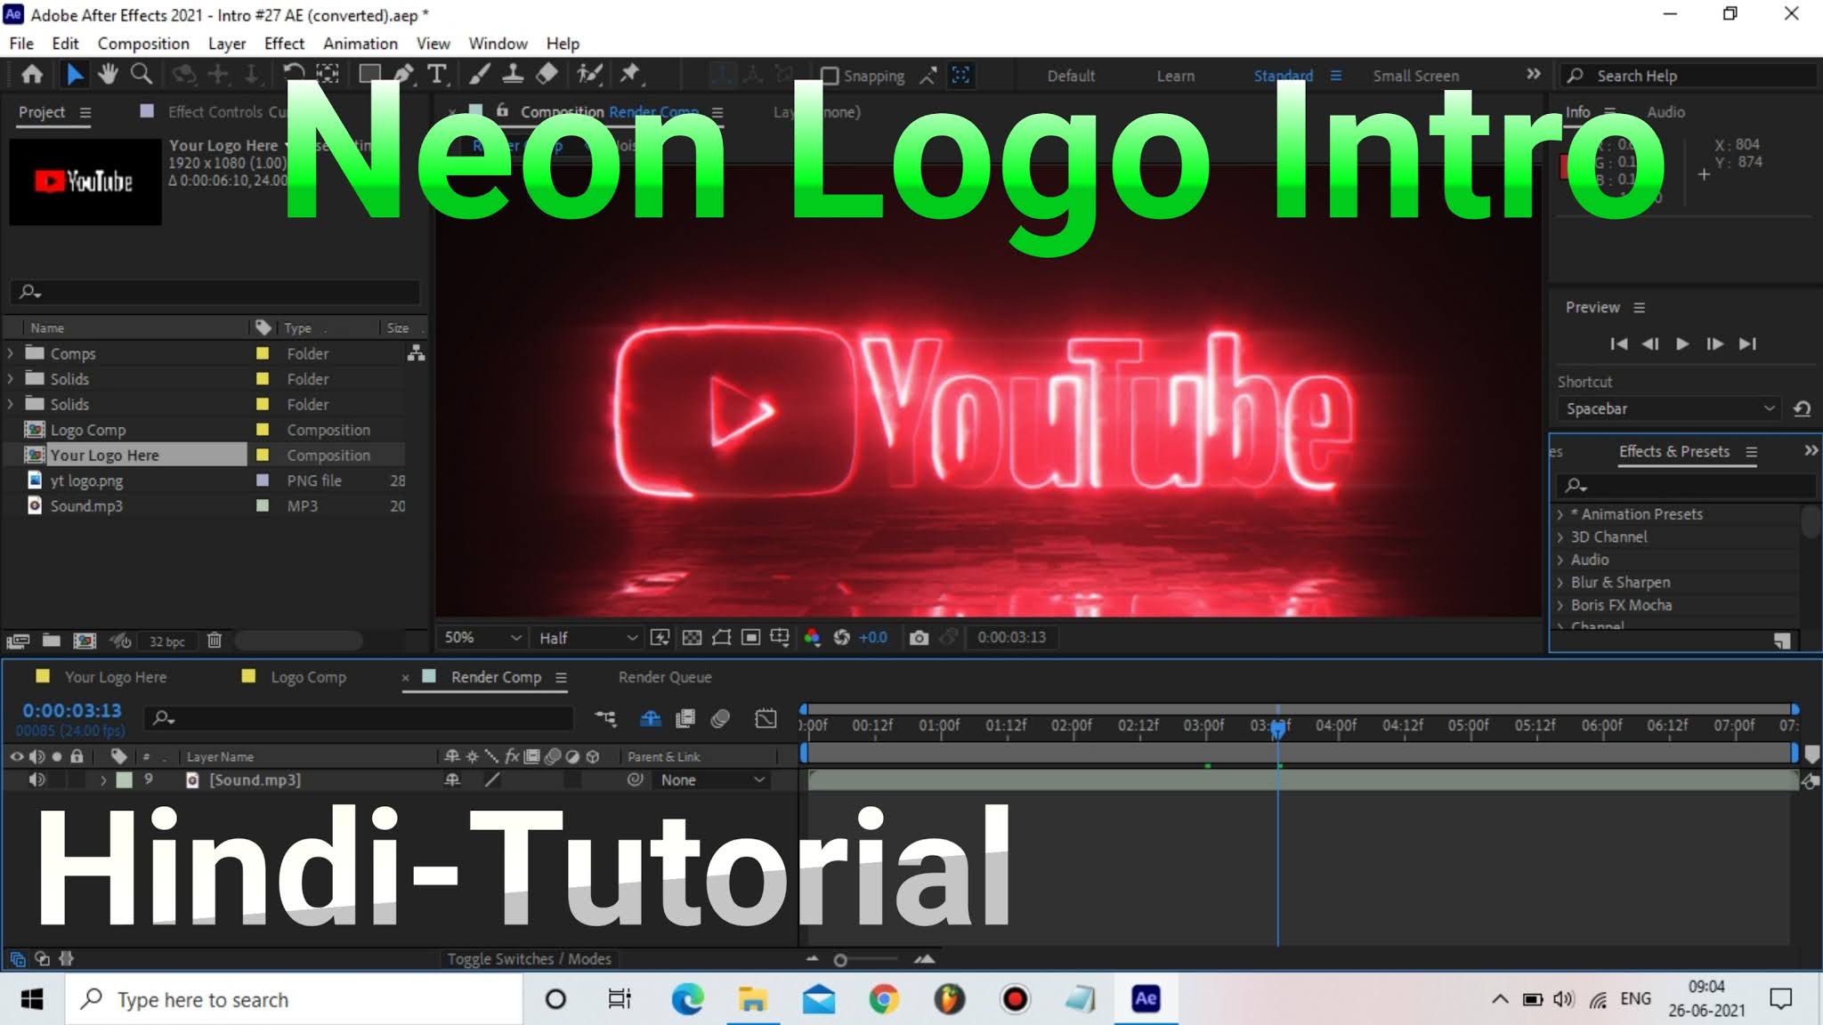
Task: Switch to the Small Screen workspace
Action: (x=1415, y=77)
